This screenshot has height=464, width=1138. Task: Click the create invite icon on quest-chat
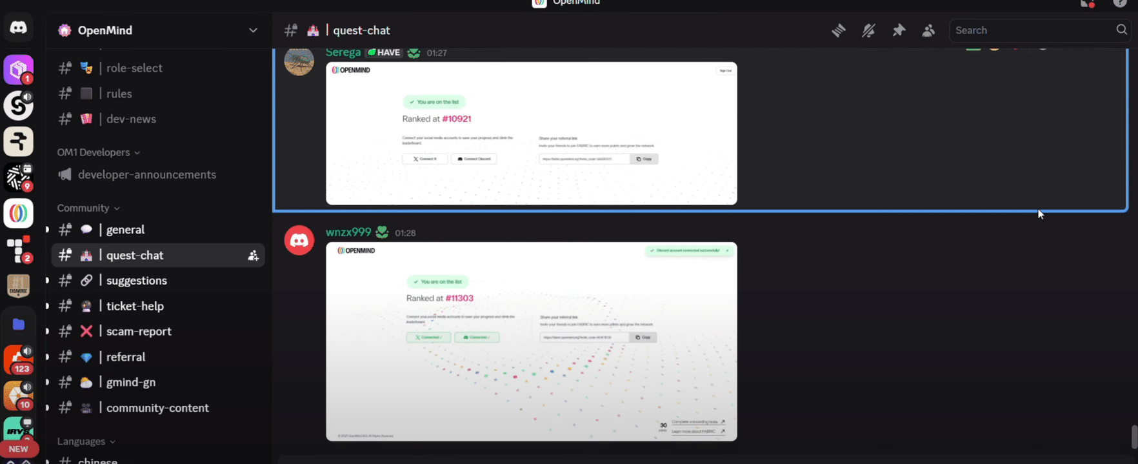[253, 256]
